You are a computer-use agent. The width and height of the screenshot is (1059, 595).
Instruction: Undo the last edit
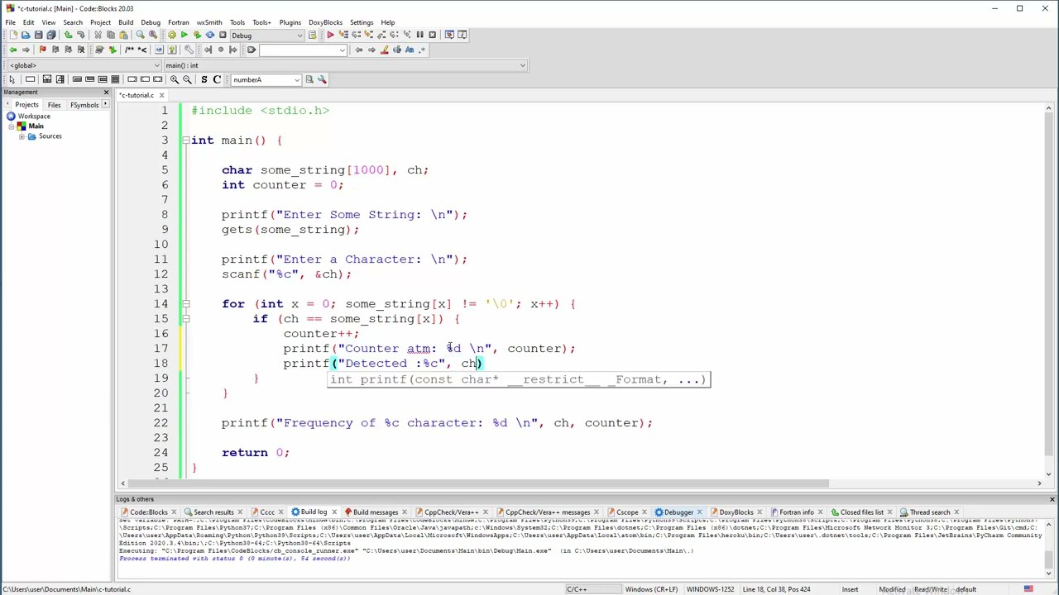click(x=68, y=35)
